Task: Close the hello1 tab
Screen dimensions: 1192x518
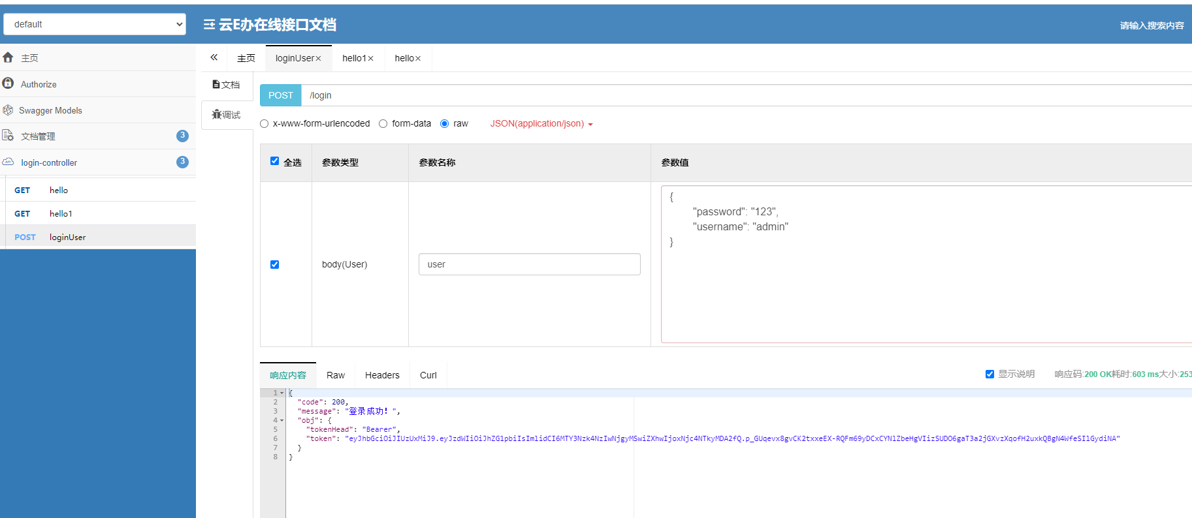Action: coord(371,59)
